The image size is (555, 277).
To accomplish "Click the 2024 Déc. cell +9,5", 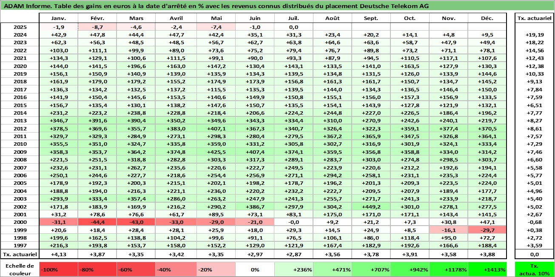I will click(x=487, y=35).
